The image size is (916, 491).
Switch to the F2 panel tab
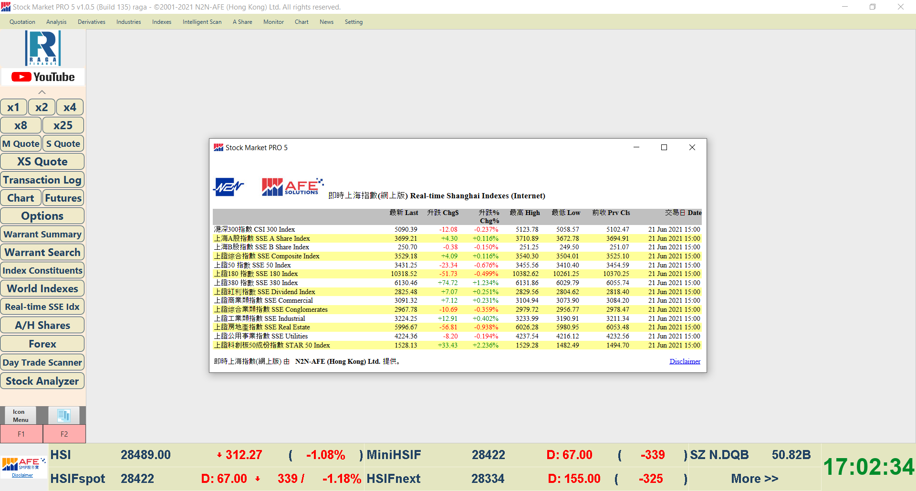tap(64, 434)
